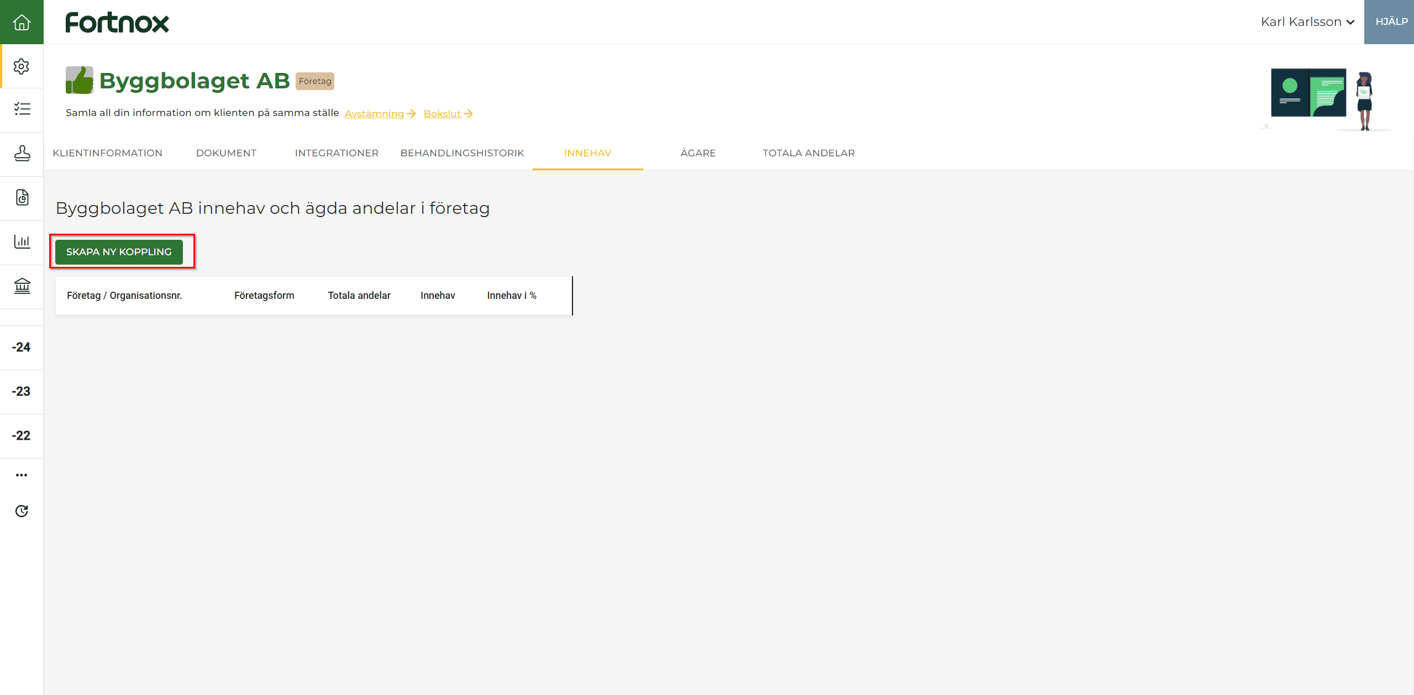Select year -22 in sidebar

click(22, 436)
